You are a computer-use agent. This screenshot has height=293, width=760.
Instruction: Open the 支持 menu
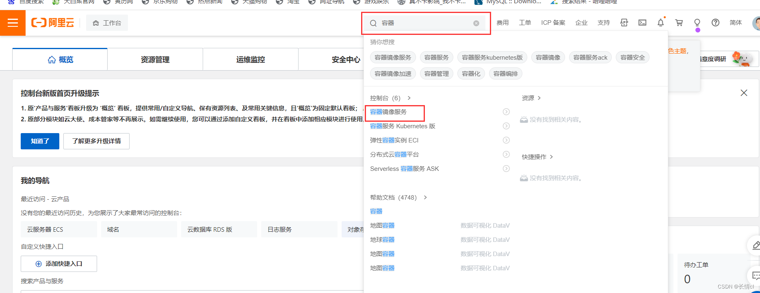point(604,23)
